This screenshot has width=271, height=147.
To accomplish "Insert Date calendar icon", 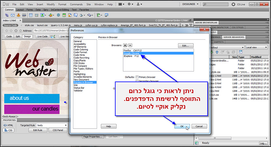I will coord(64,15).
